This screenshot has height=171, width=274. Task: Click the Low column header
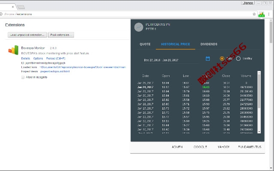(186, 76)
